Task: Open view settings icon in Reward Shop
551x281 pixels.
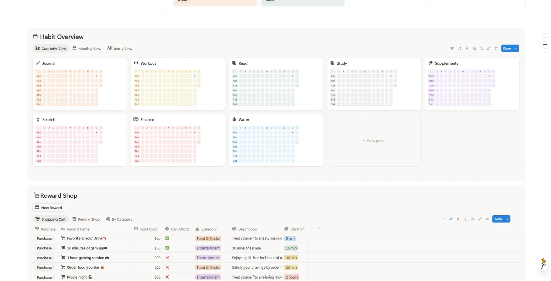Action: tap(487, 219)
